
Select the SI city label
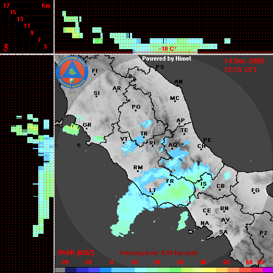(97, 93)
